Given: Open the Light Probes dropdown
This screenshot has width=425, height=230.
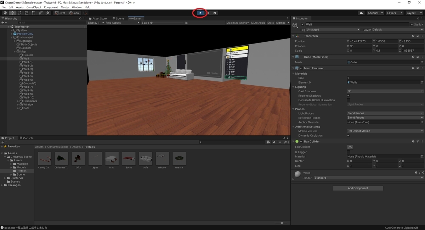Looking at the screenshot, I should tap(385, 113).
